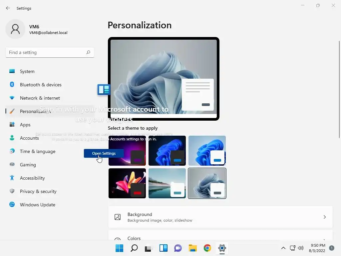Apply the dark blue bloom theme
Viewport: 341px width, 256px height.
(167, 151)
